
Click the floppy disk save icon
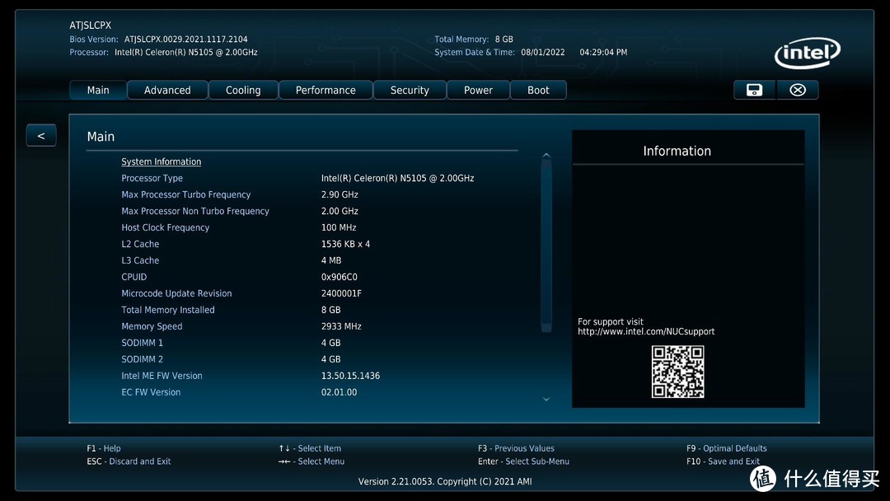tap(753, 90)
